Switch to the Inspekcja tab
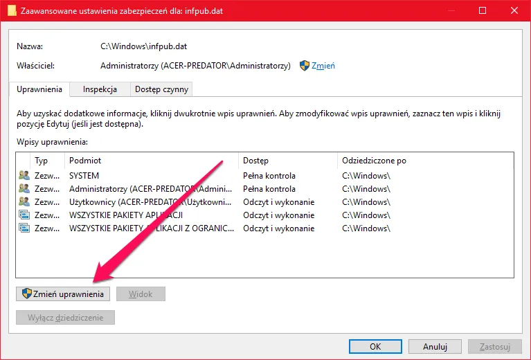The image size is (531, 360). [100, 89]
